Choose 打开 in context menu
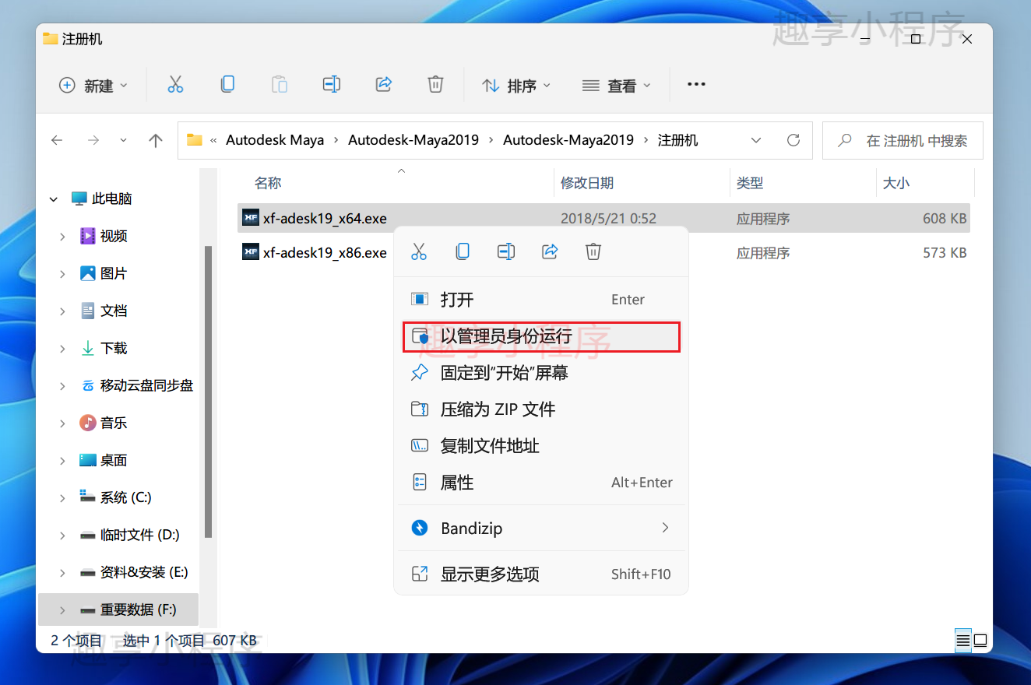Screen dimensions: 1031x685 pyautogui.click(x=541, y=300)
